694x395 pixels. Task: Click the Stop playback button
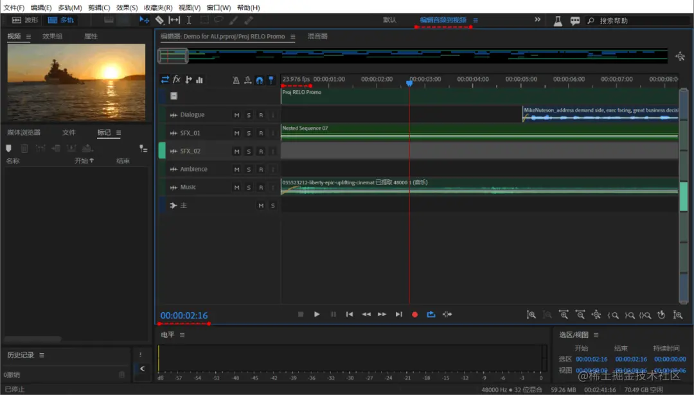301,314
